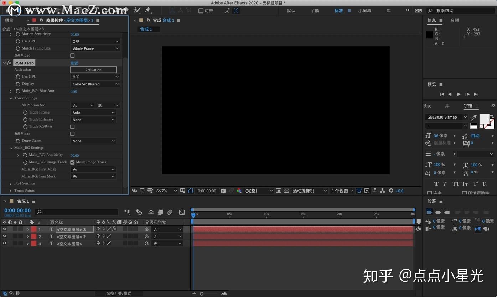Click the pick whip for layer 2

coord(147,236)
